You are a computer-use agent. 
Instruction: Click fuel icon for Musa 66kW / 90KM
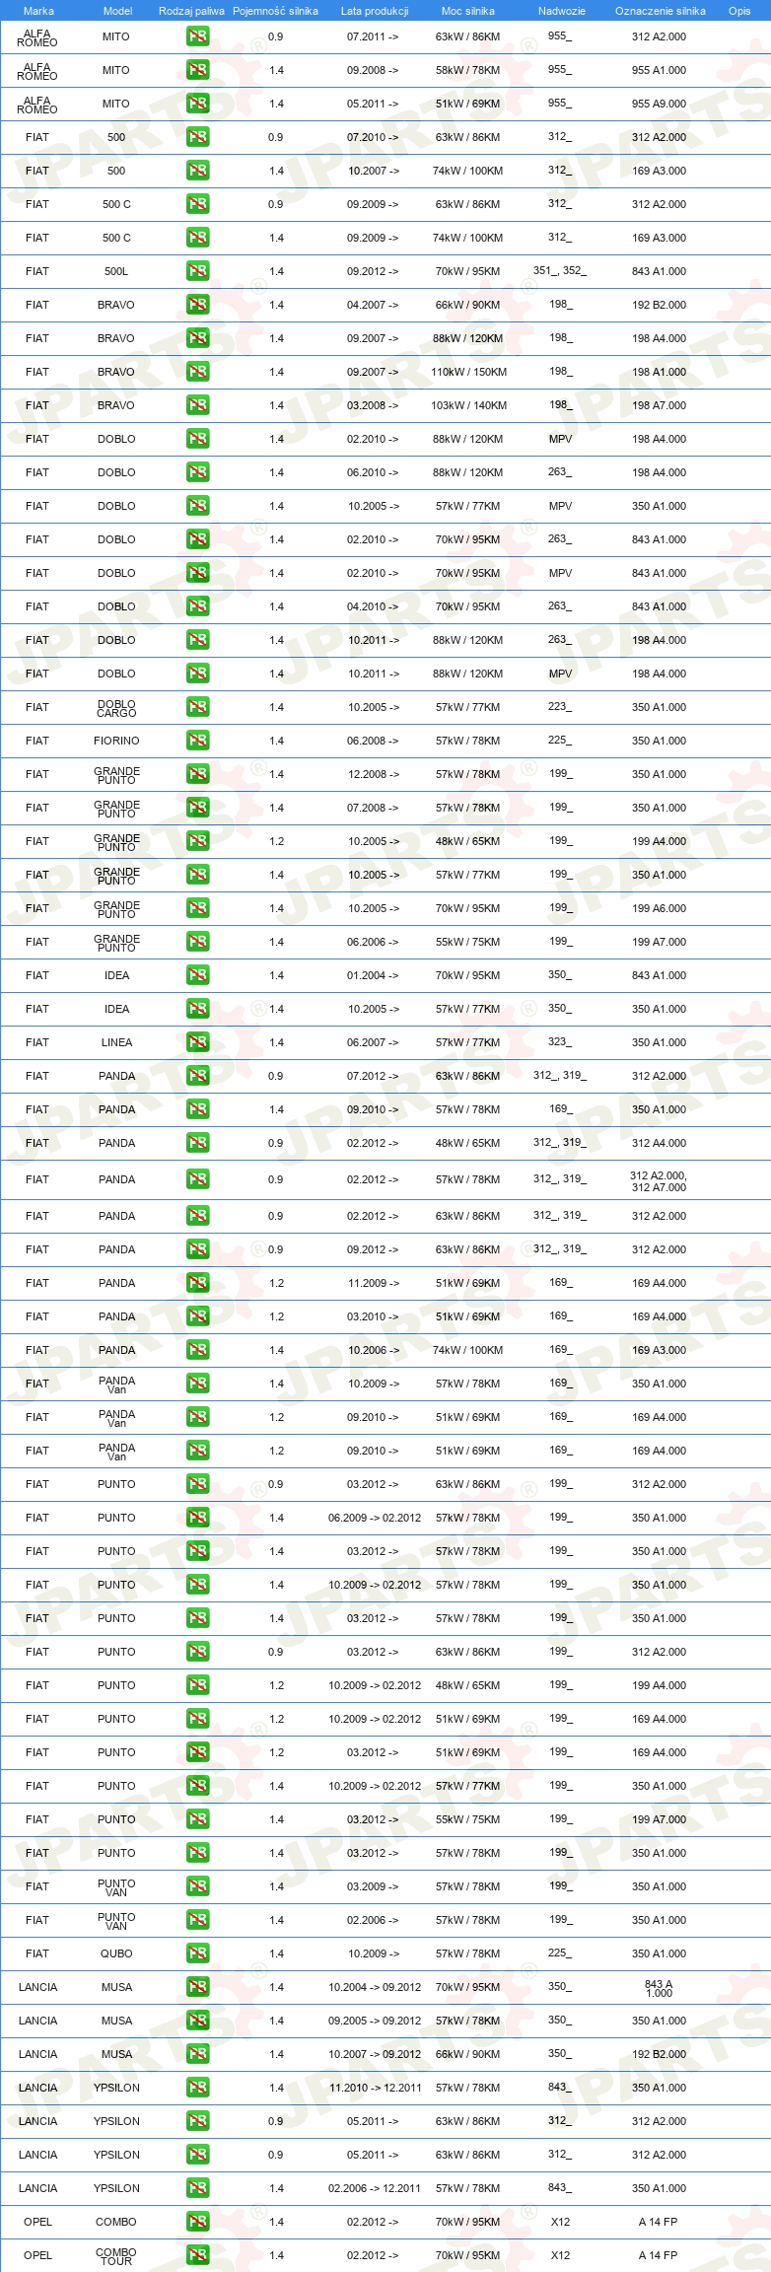point(197,2054)
